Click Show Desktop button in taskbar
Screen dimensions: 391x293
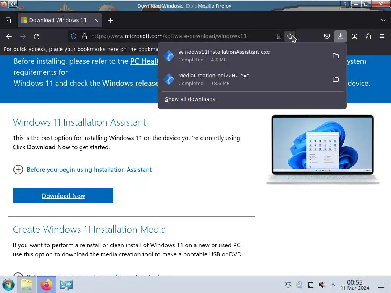[381, 285]
